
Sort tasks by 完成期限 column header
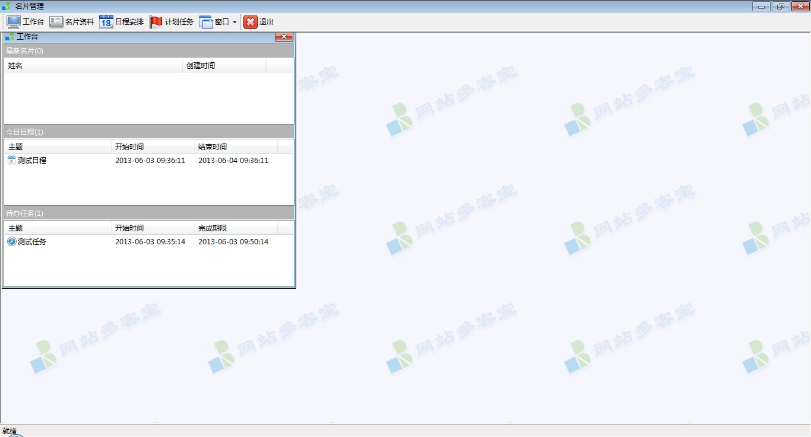[236, 228]
